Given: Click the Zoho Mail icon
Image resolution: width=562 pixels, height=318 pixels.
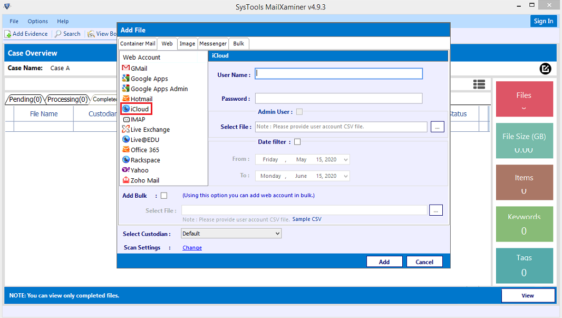Looking at the screenshot, I should 125,180.
